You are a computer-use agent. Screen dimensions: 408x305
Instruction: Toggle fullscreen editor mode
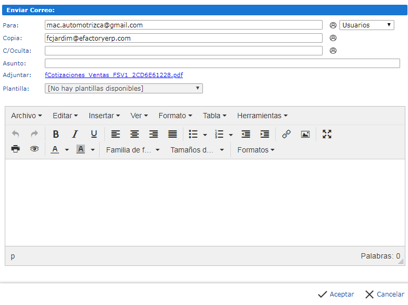[x=327, y=134]
